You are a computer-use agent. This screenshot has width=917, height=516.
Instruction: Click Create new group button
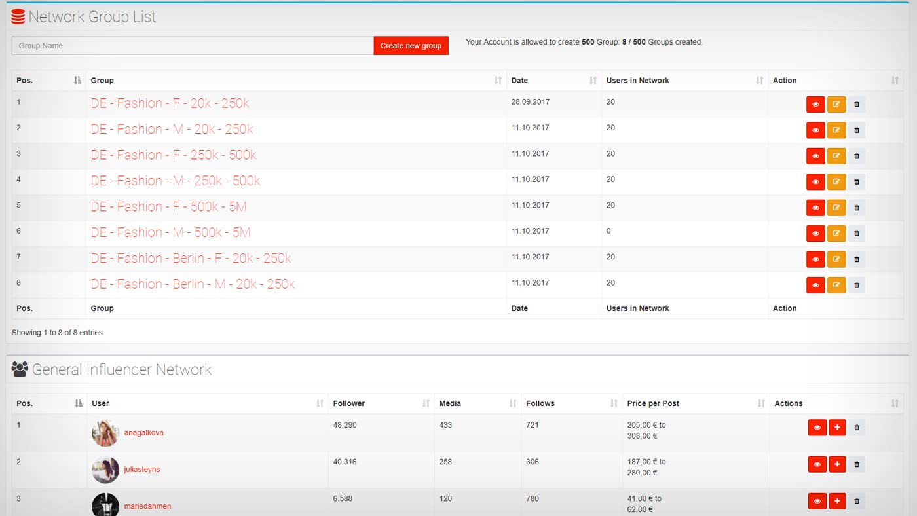[411, 46]
